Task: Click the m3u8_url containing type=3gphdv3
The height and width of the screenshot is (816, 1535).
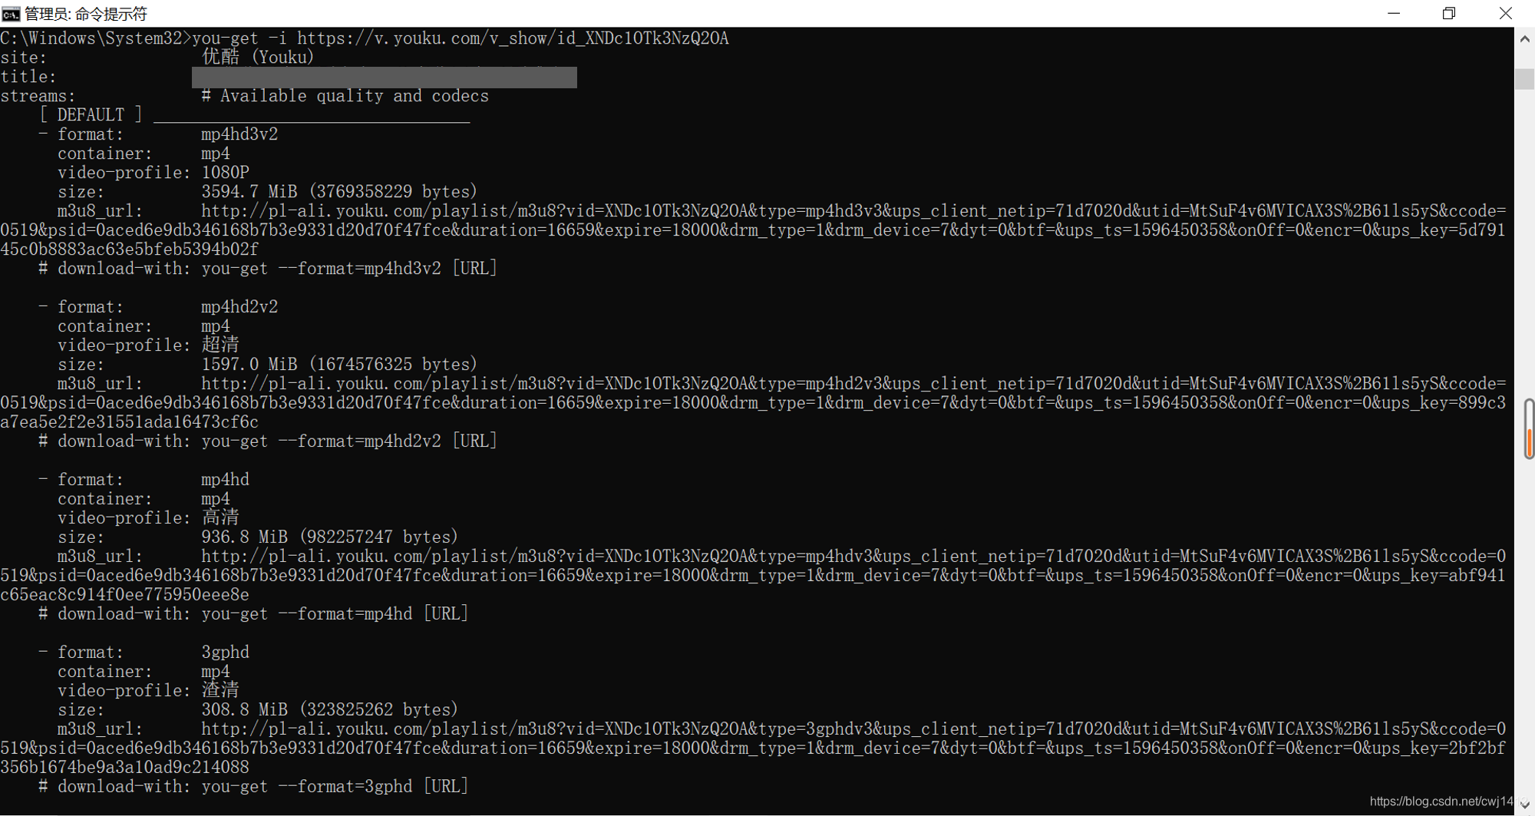Action: click(753, 748)
